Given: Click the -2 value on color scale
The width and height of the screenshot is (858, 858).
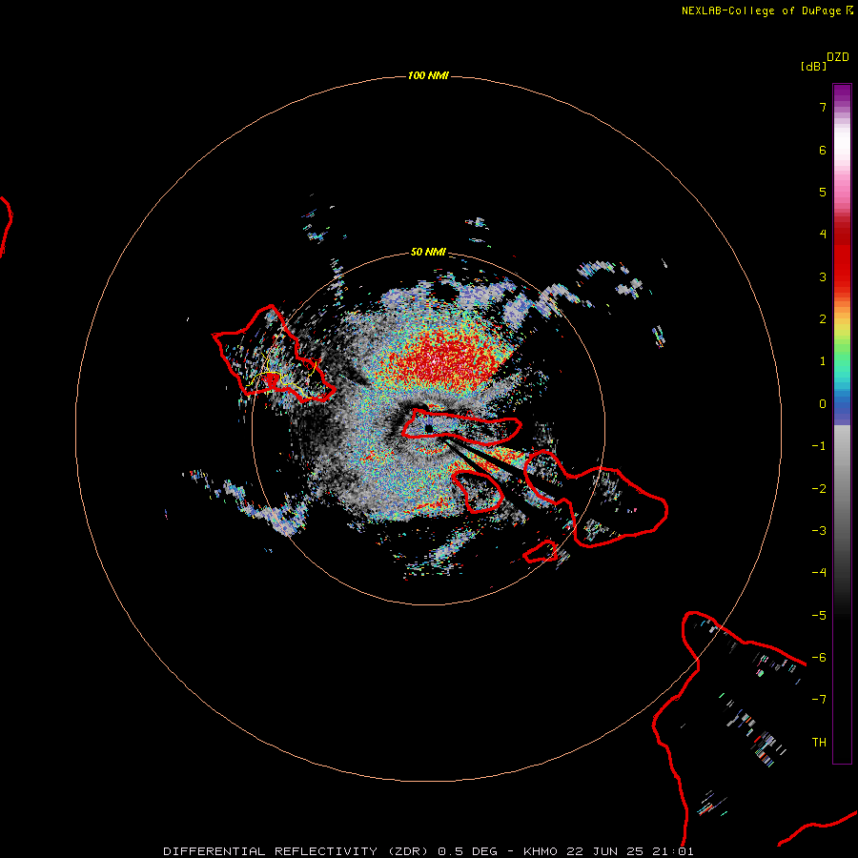Looking at the screenshot, I should coord(819,489).
